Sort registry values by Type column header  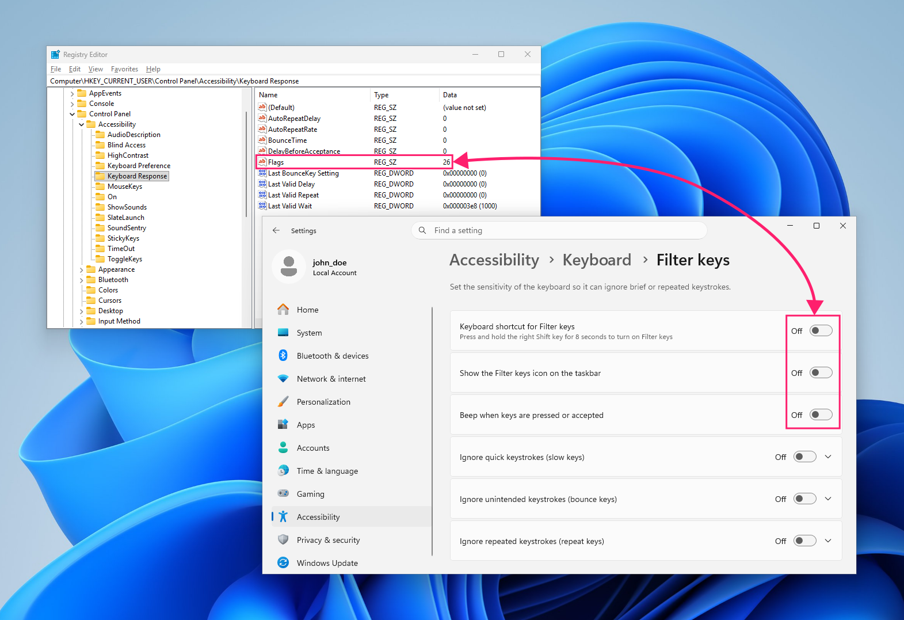(x=405, y=95)
